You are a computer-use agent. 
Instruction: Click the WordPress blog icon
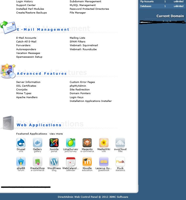tap(54, 162)
